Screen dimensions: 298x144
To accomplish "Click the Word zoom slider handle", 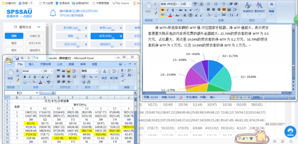I will coord(276,97).
